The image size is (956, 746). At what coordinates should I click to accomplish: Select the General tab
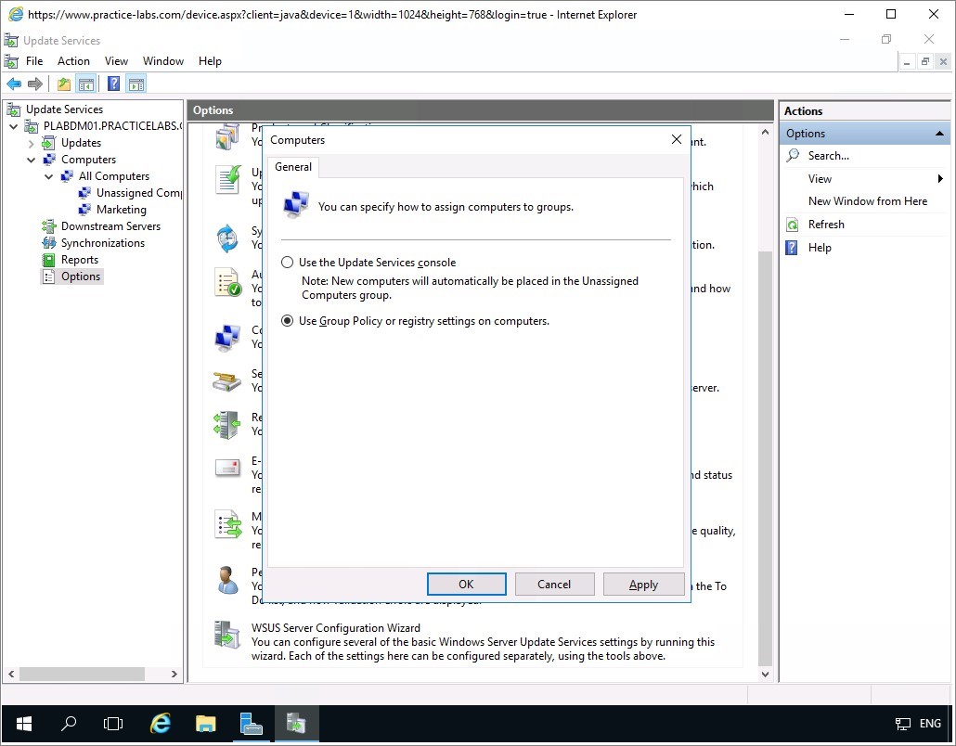pyautogui.click(x=293, y=167)
